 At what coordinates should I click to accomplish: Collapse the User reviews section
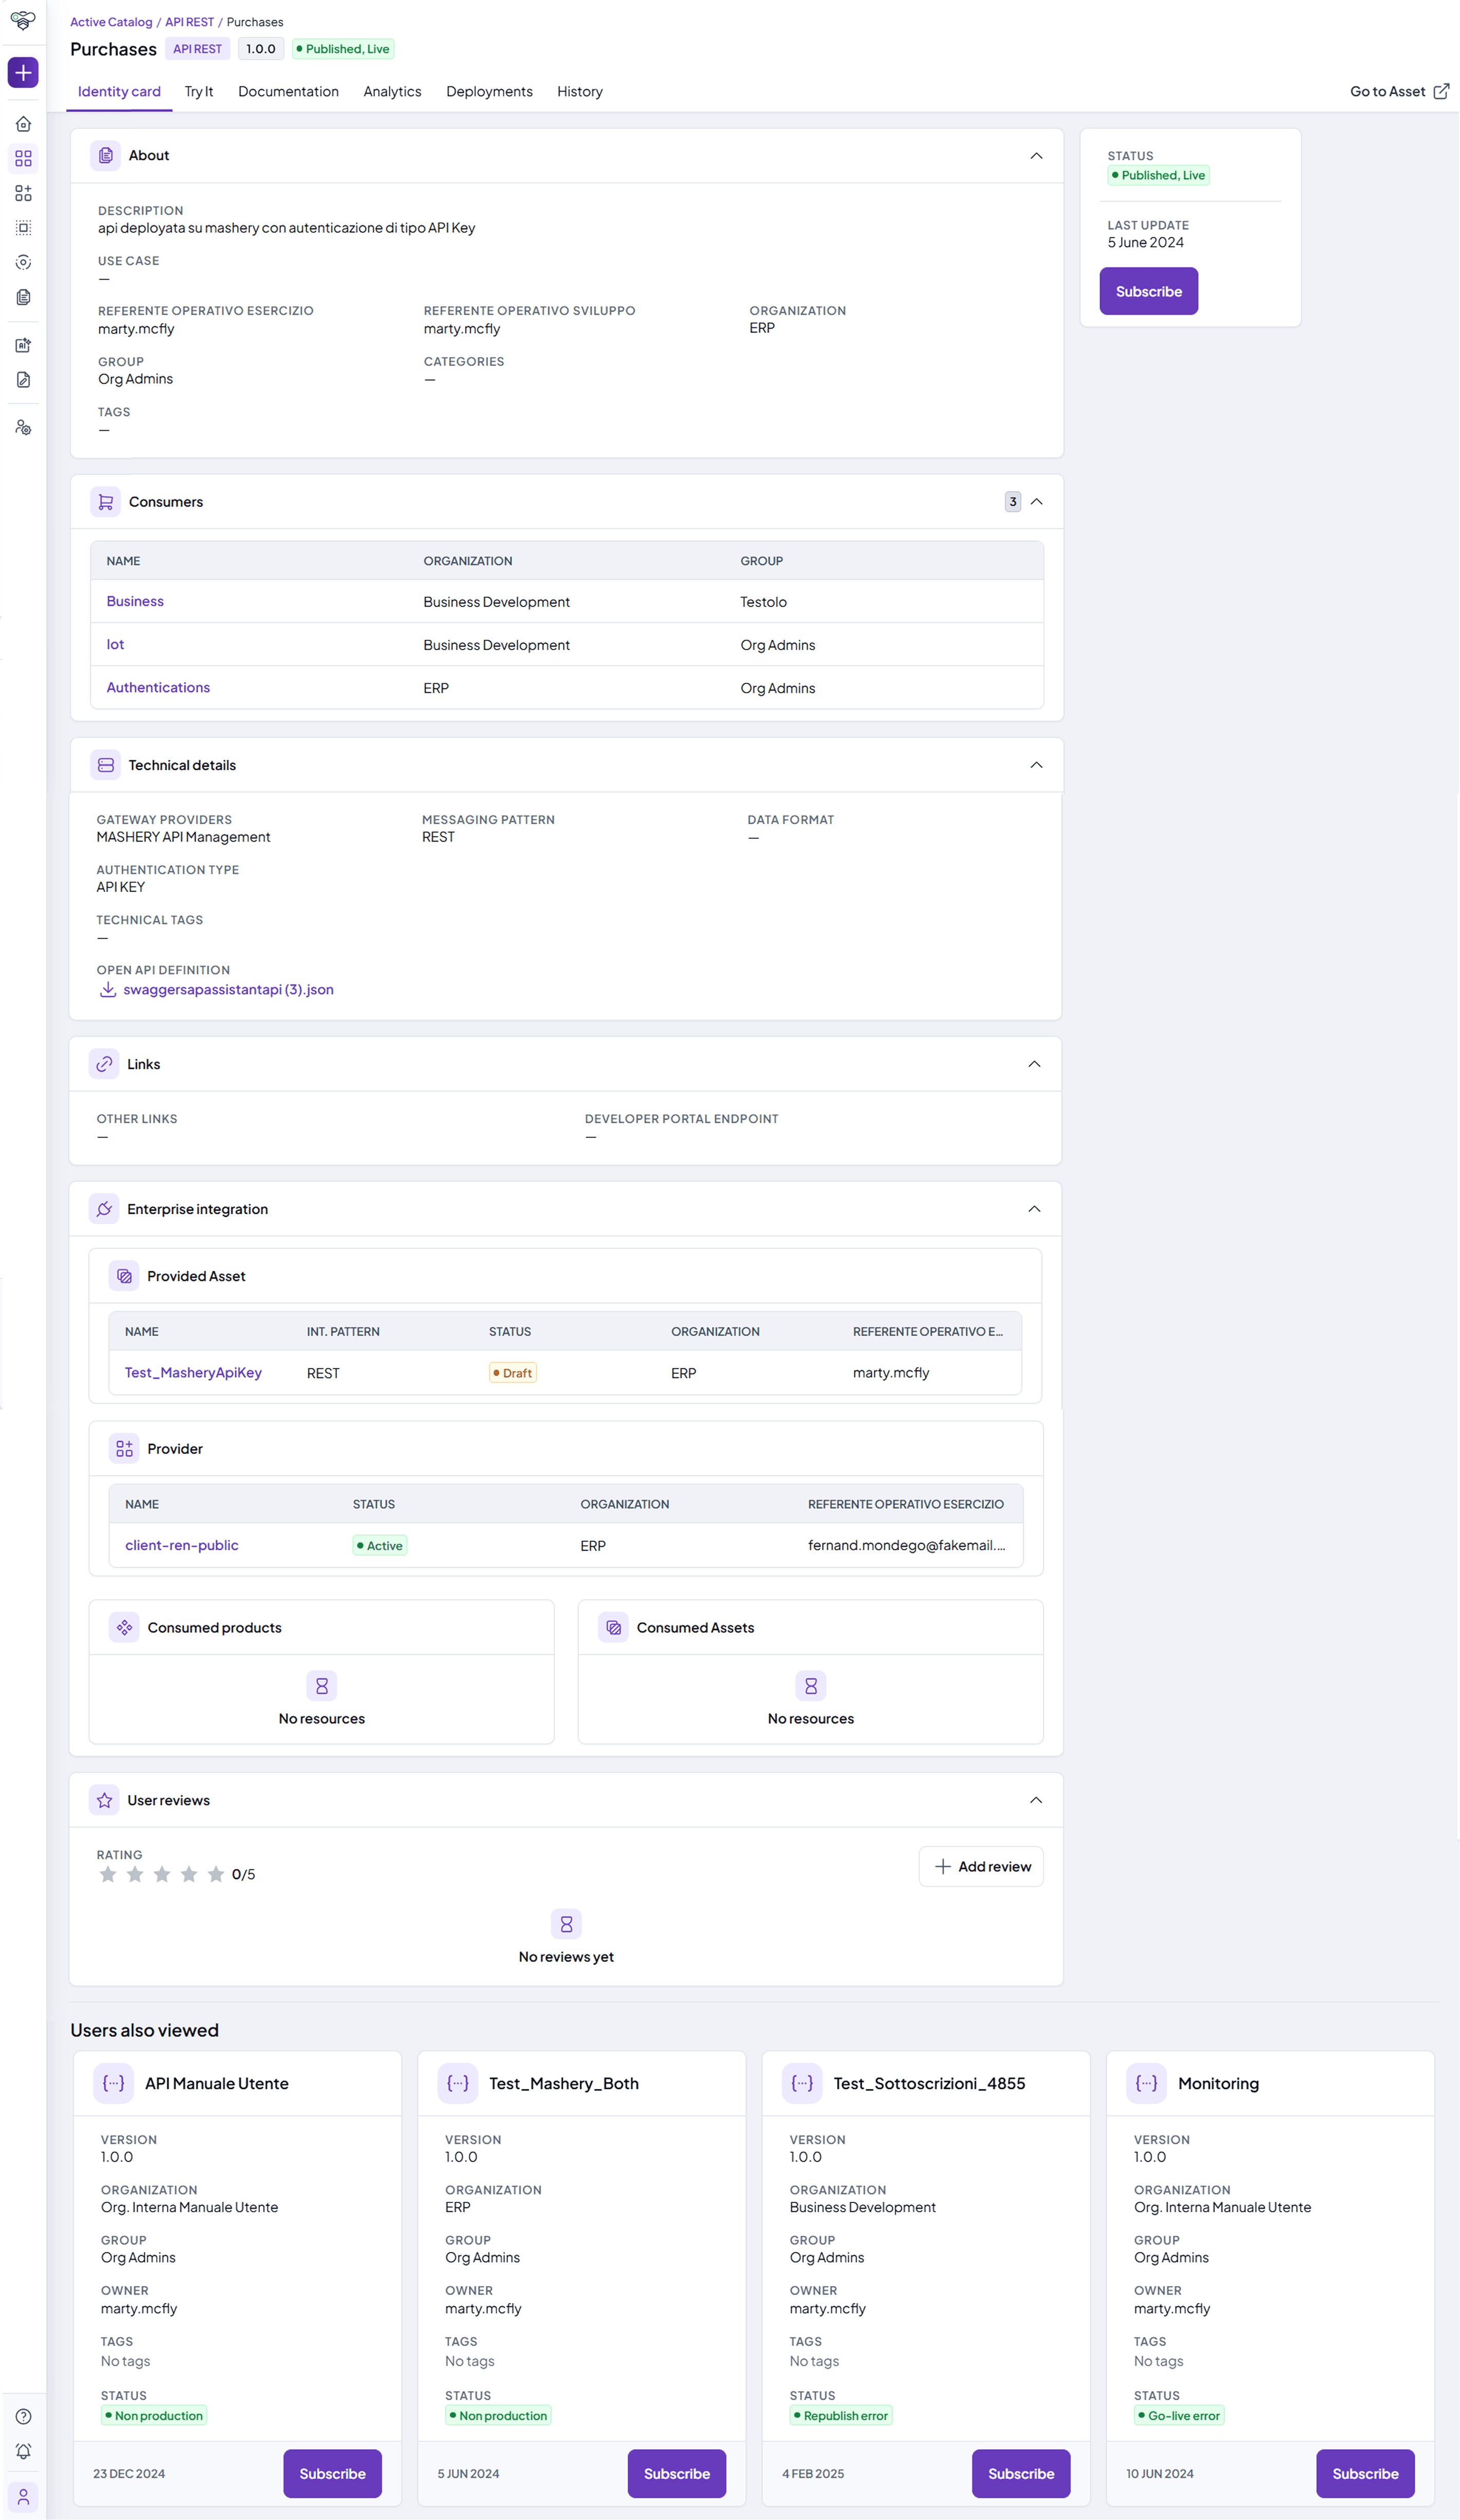click(1036, 1800)
